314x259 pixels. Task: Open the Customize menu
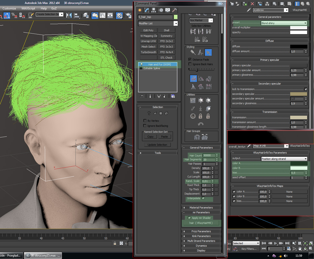coord(9,8)
